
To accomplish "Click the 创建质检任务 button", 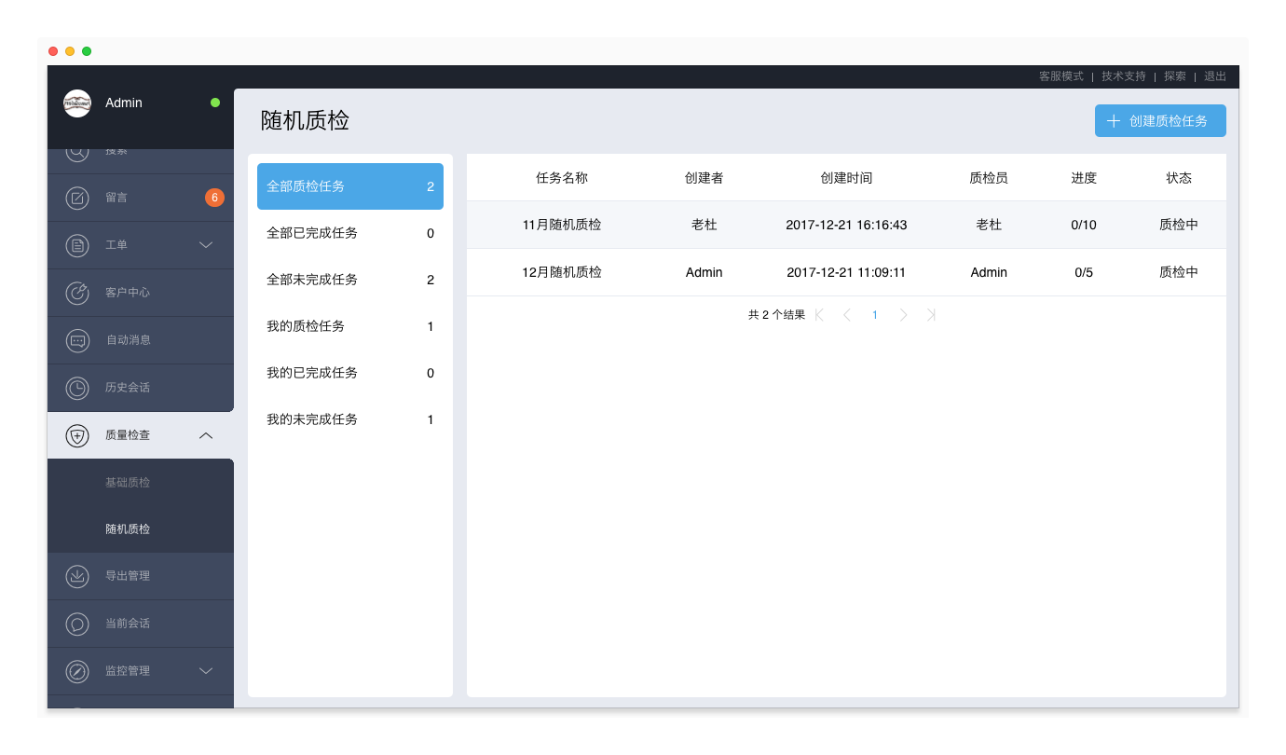I will tap(1159, 121).
